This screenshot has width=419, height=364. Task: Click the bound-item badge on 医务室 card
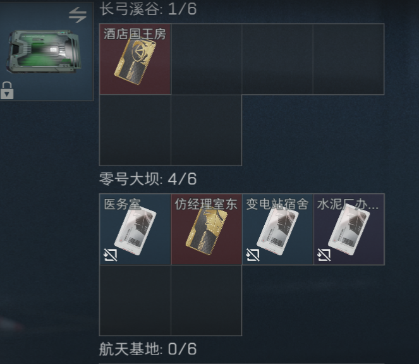click(x=111, y=255)
